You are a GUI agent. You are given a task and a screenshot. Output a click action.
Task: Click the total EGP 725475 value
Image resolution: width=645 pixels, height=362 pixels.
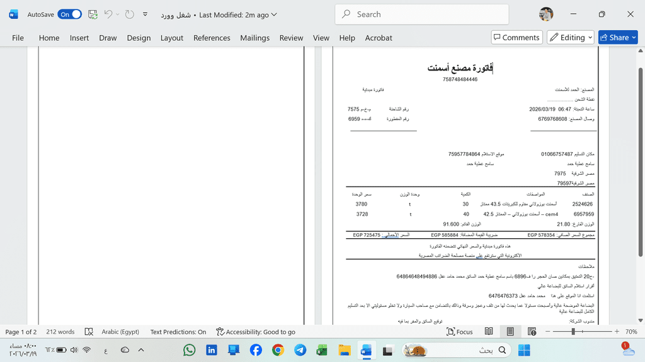pos(367,235)
